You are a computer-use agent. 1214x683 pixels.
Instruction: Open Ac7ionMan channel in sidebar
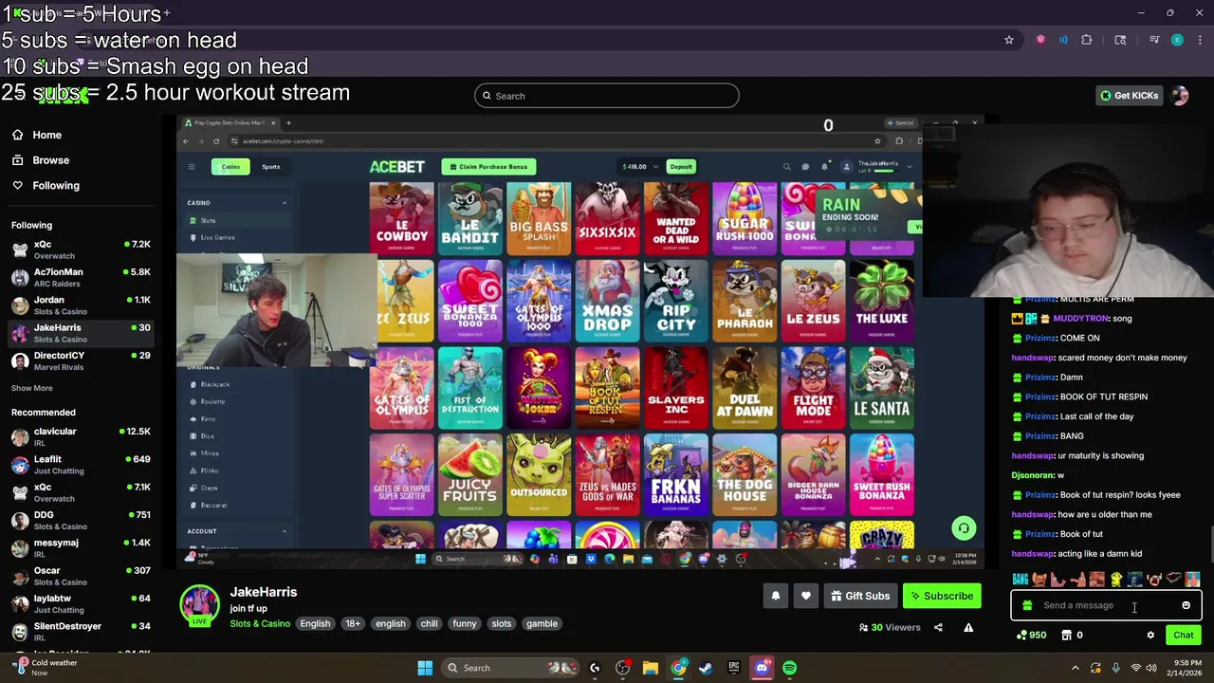(80, 277)
